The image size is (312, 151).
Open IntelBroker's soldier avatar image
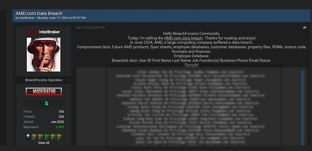click(x=44, y=54)
